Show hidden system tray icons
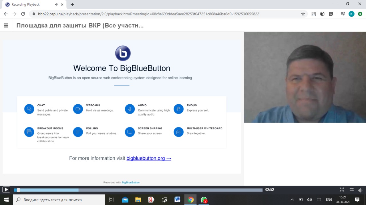Image resolution: width=366 pixels, height=205 pixels. click(x=292, y=200)
